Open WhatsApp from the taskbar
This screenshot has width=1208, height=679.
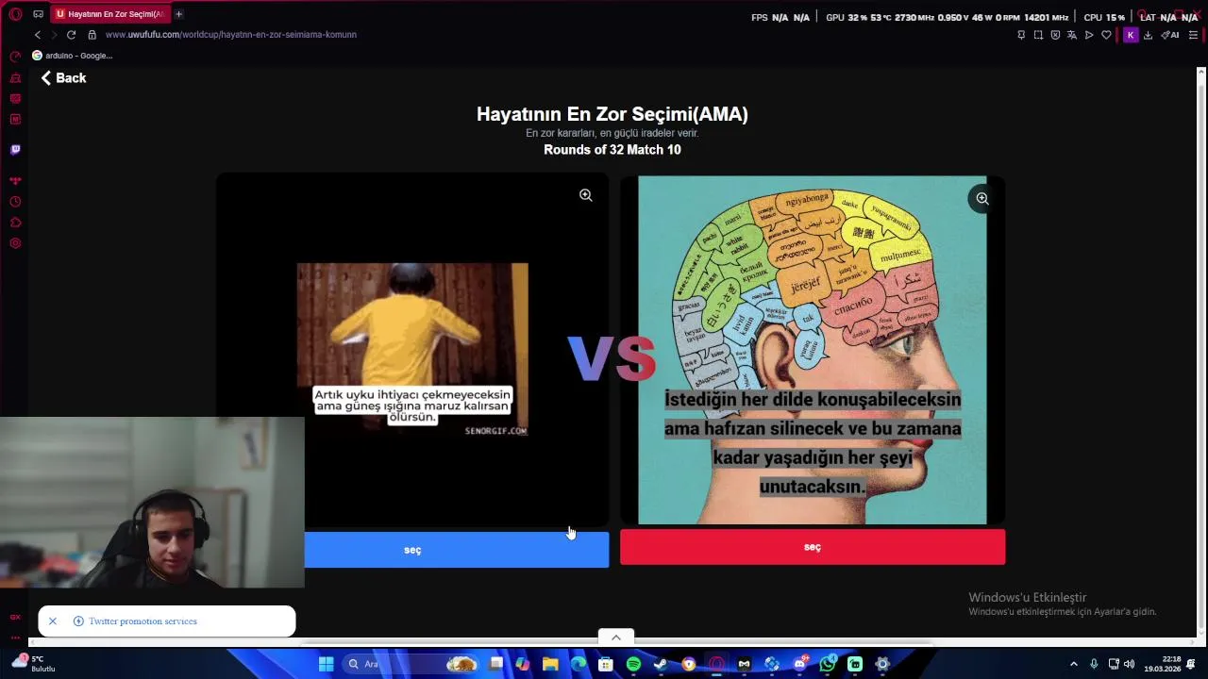pos(828,664)
